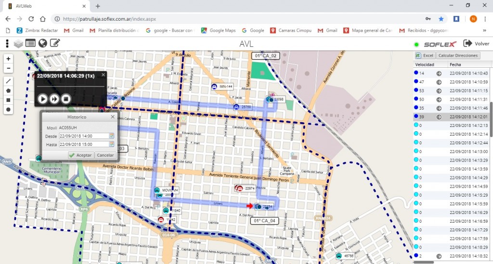Open the Hasta calendar picker
This screenshot has height=264, width=493.
click(111, 144)
